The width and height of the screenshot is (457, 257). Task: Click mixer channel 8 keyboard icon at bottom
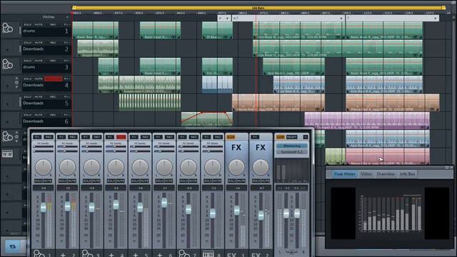click(208, 254)
